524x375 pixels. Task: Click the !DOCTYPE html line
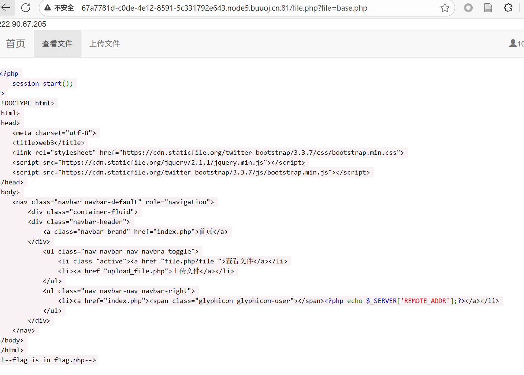pos(27,103)
